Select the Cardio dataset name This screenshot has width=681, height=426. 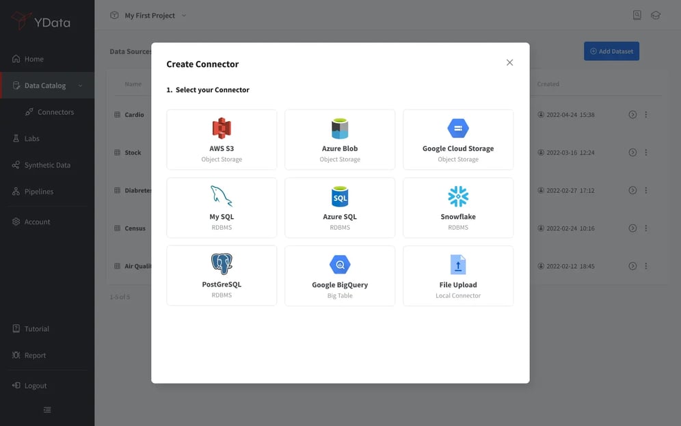134,115
